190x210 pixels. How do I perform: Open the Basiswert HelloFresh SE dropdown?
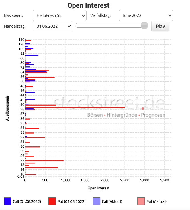coord(60,15)
